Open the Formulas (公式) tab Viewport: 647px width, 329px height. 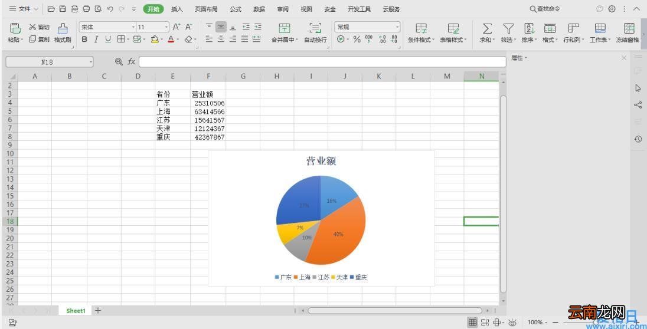(x=236, y=9)
